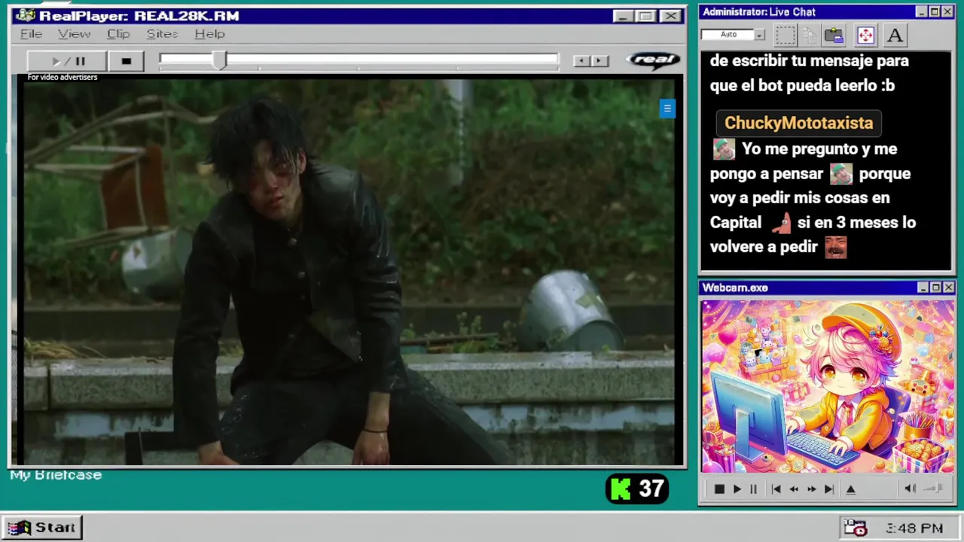Maximize the Live Chat window
The image size is (964, 542).
(x=935, y=11)
